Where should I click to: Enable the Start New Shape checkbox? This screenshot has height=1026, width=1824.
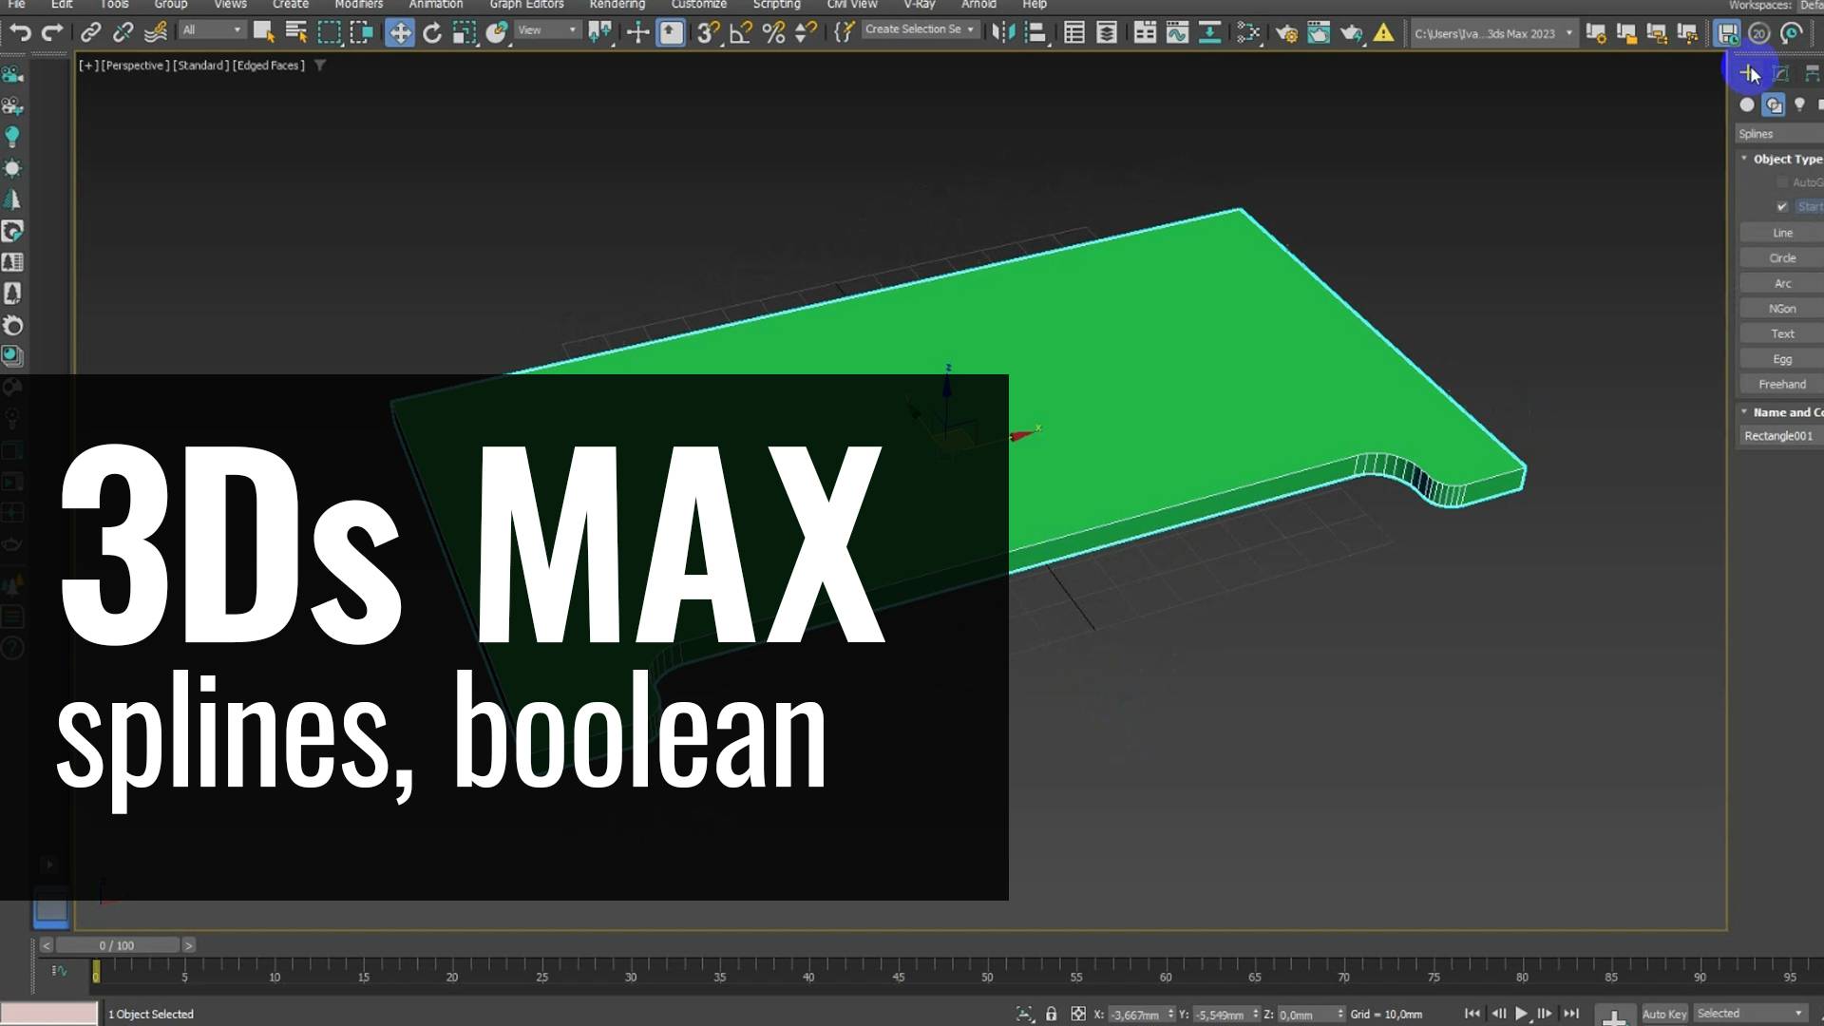coord(1783,206)
